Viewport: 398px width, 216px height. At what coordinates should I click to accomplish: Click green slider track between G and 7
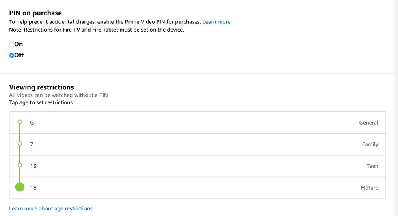pyautogui.click(x=19, y=133)
